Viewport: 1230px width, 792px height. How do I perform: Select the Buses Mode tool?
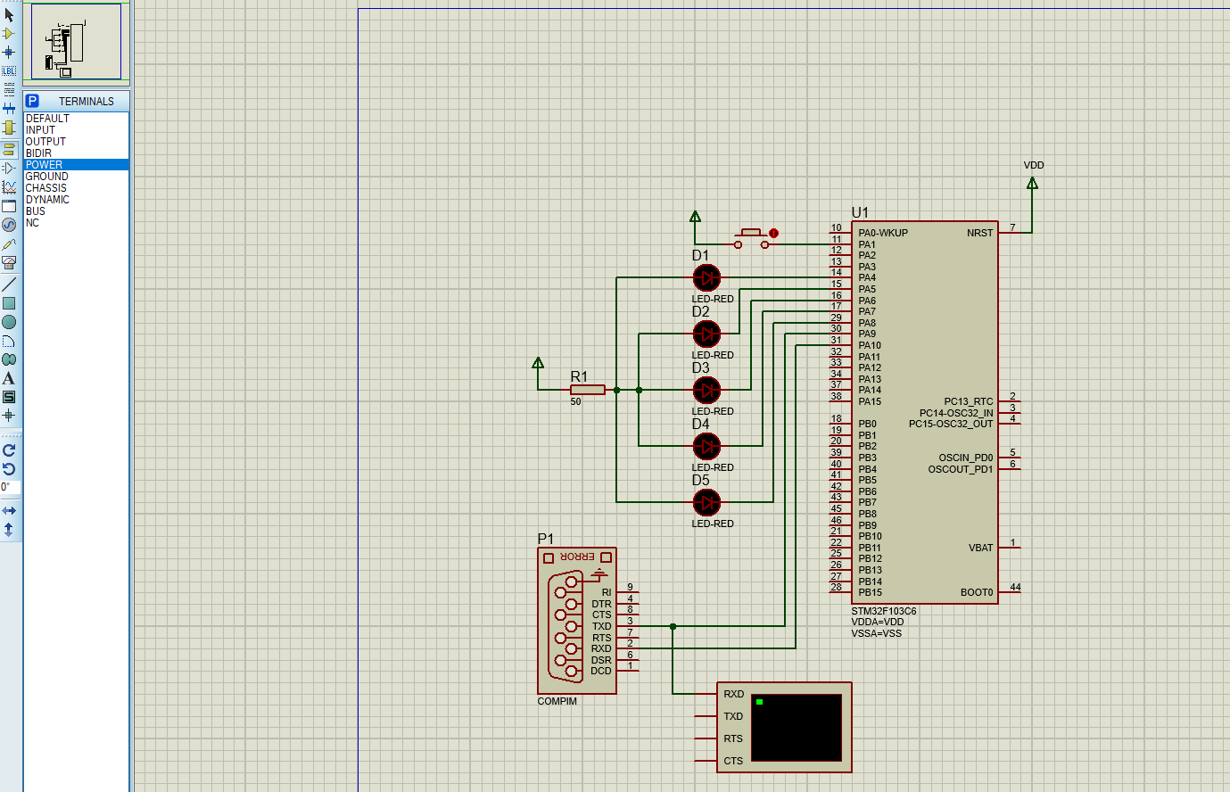click(x=9, y=109)
